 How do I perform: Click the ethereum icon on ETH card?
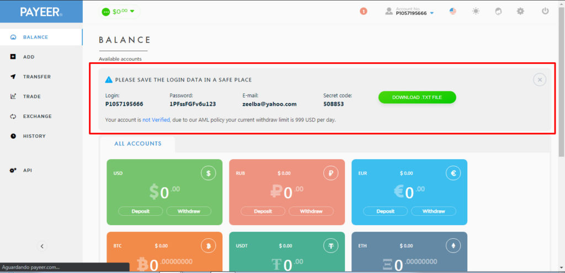point(454,246)
